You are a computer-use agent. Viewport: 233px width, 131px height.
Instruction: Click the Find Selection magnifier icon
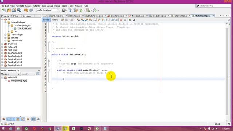point(79,20)
